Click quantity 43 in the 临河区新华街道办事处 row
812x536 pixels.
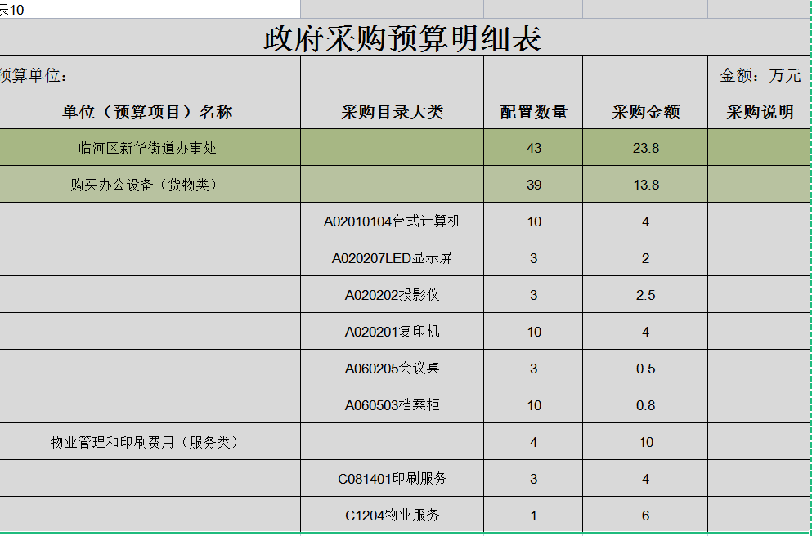(533, 147)
